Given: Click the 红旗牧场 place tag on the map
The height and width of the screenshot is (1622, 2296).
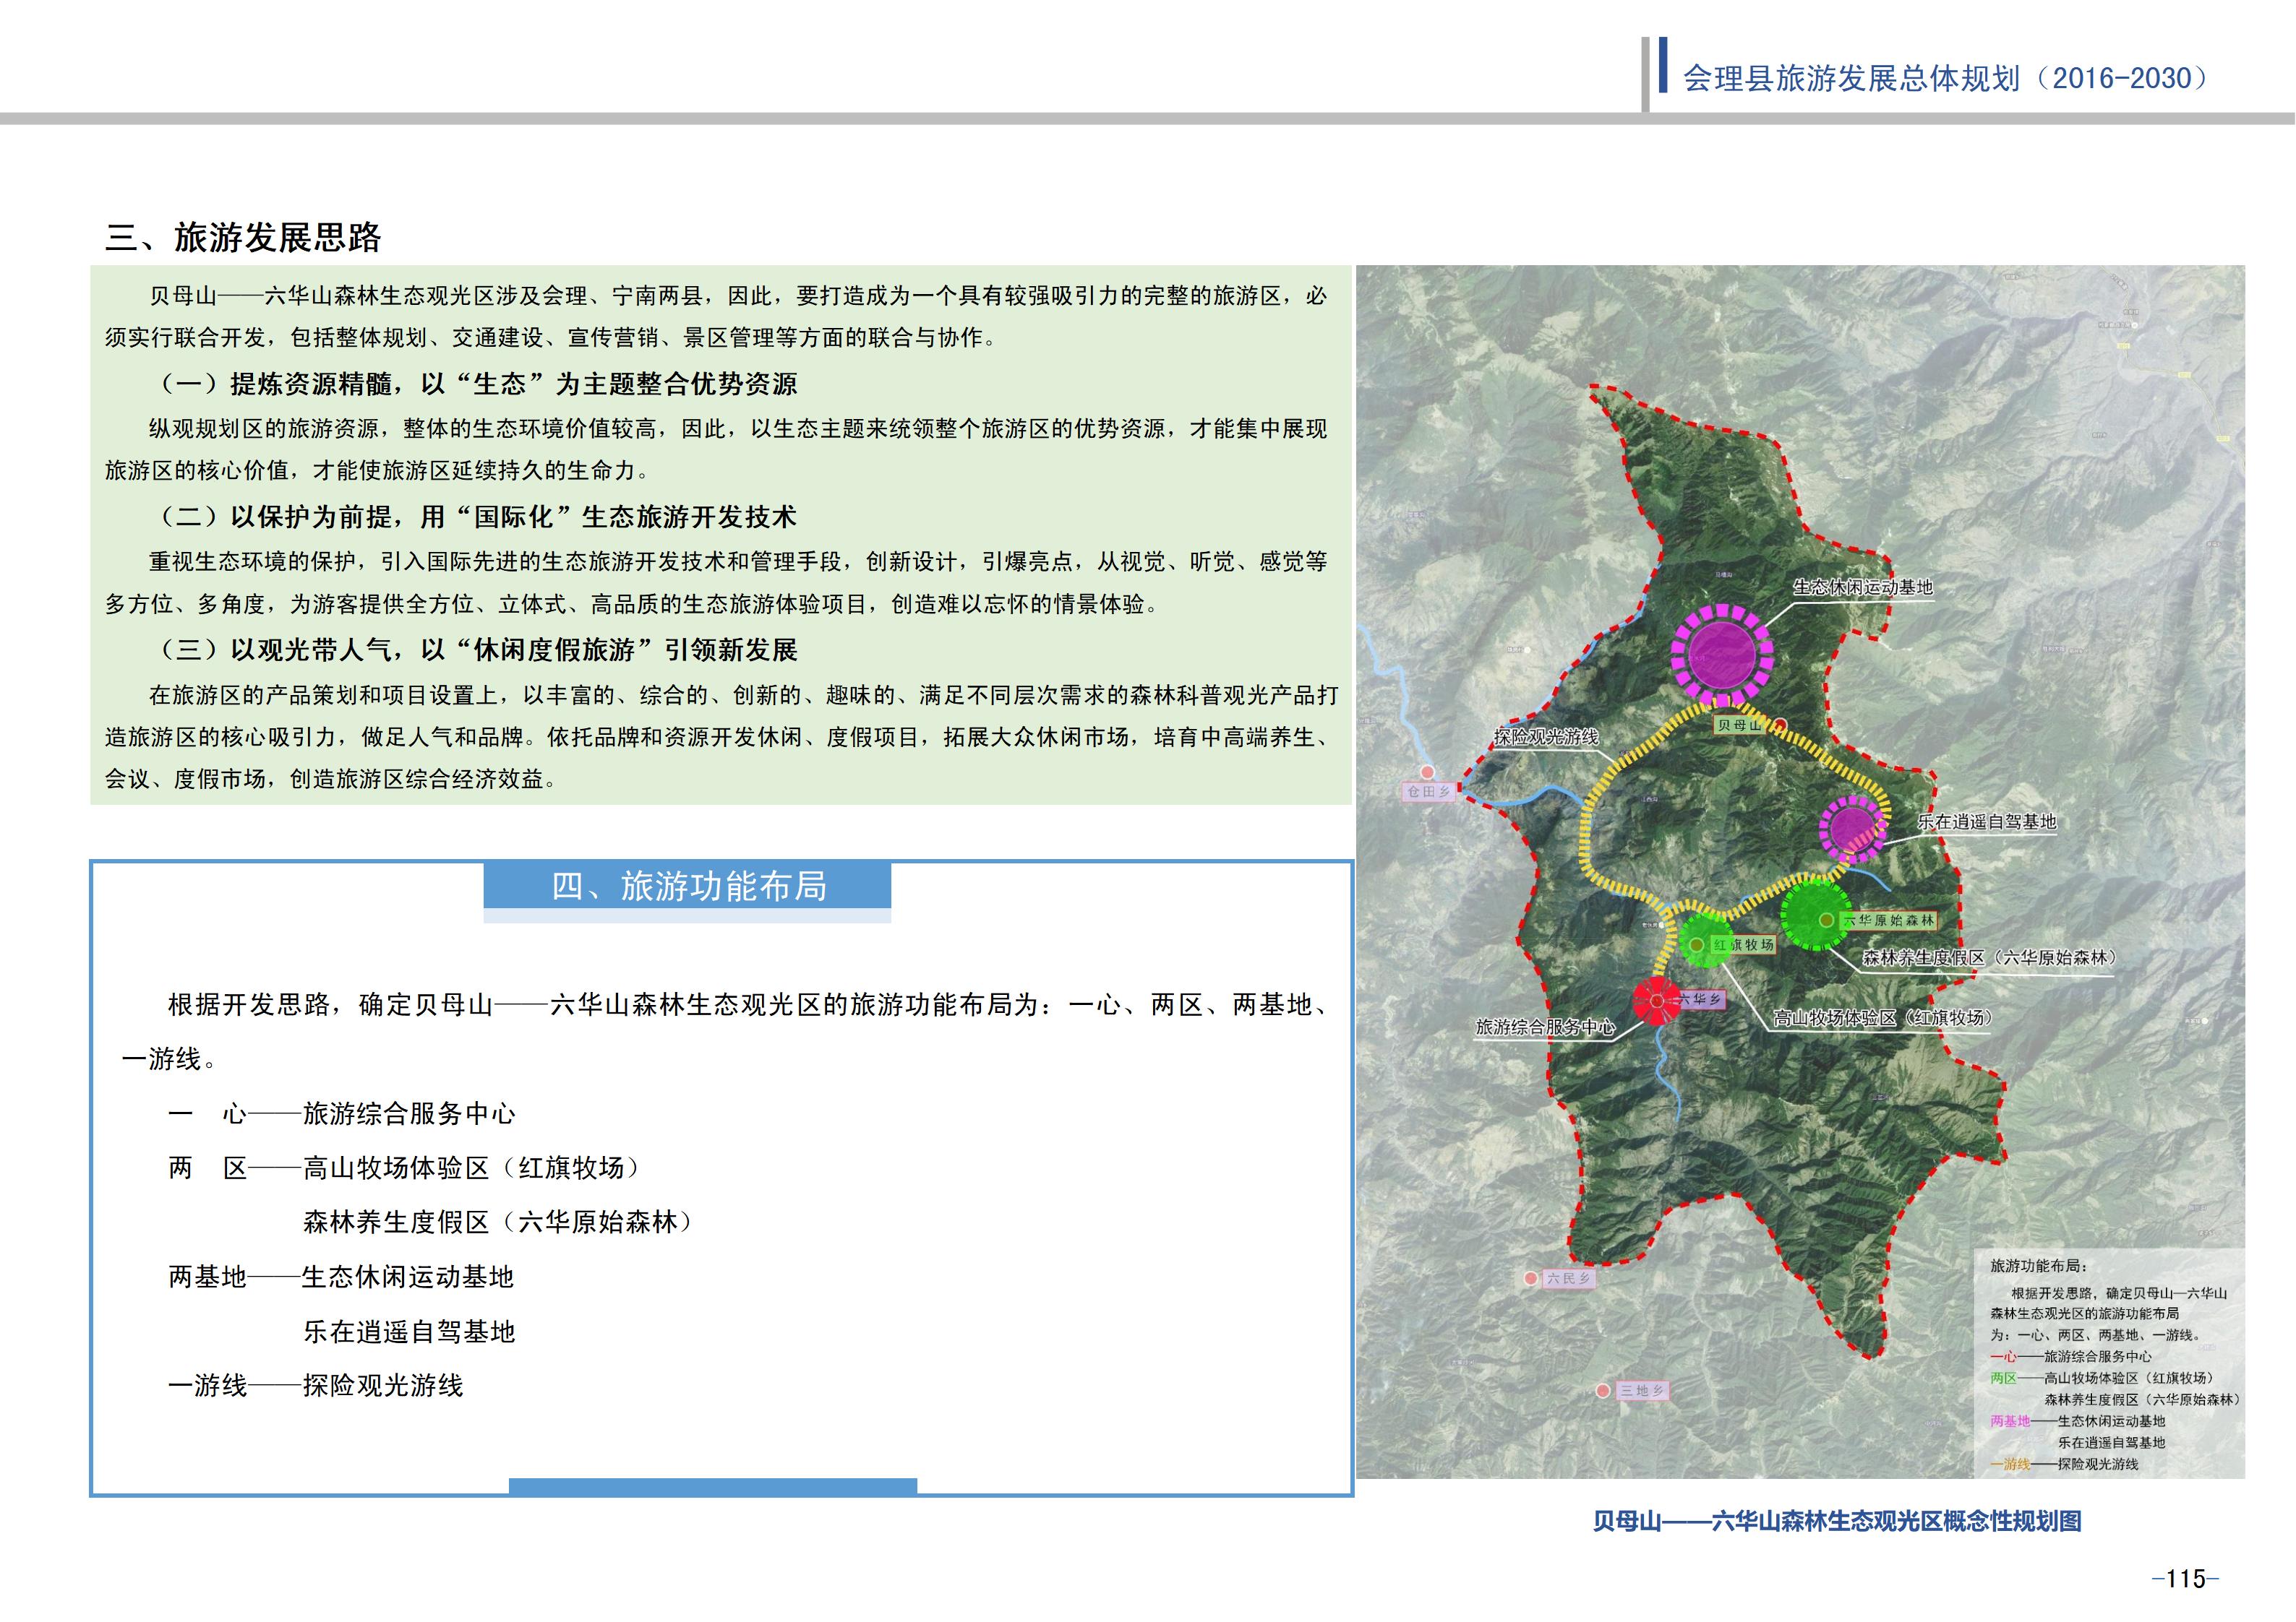Looking at the screenshot, I should (x=1743, y=944).
